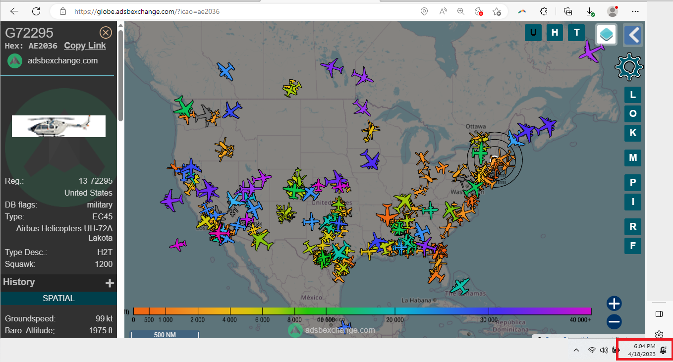
Task: Open the map layers selector icon
Action: tap(607, 35)
